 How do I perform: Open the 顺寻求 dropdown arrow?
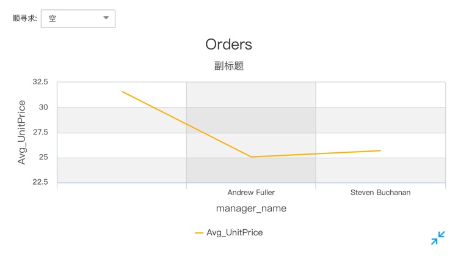pos(106,18)
